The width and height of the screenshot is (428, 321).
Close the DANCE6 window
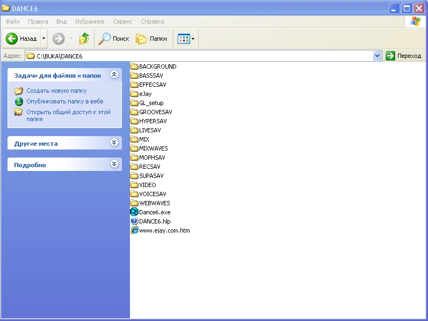tap(419, 9)
